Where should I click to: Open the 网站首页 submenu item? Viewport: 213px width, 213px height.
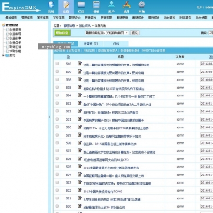(185, 18)
